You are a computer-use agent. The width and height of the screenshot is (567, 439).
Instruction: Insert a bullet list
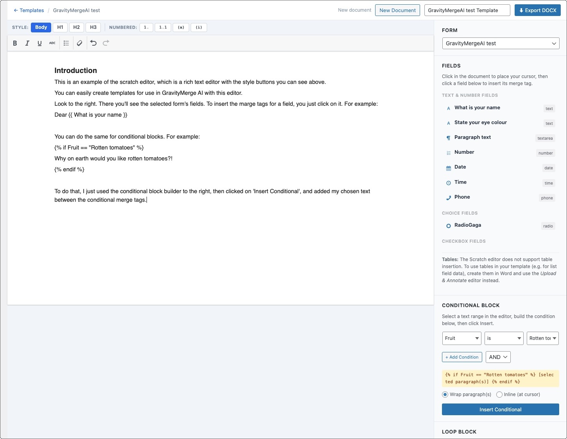66,43
